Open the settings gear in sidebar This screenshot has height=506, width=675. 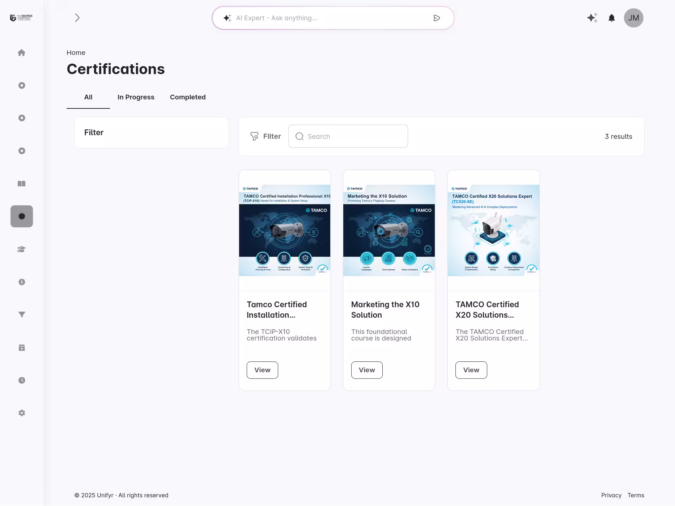click(x=21, y=413)
